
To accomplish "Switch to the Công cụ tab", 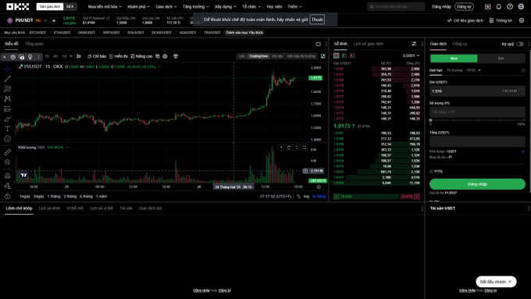I will [x=459, y=44].
